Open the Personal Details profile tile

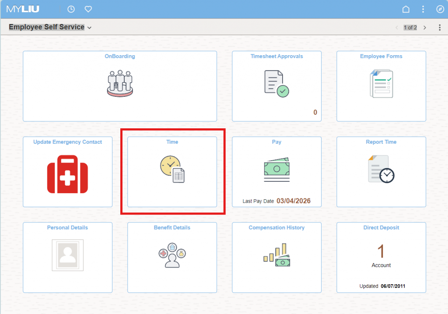[67, 257]
